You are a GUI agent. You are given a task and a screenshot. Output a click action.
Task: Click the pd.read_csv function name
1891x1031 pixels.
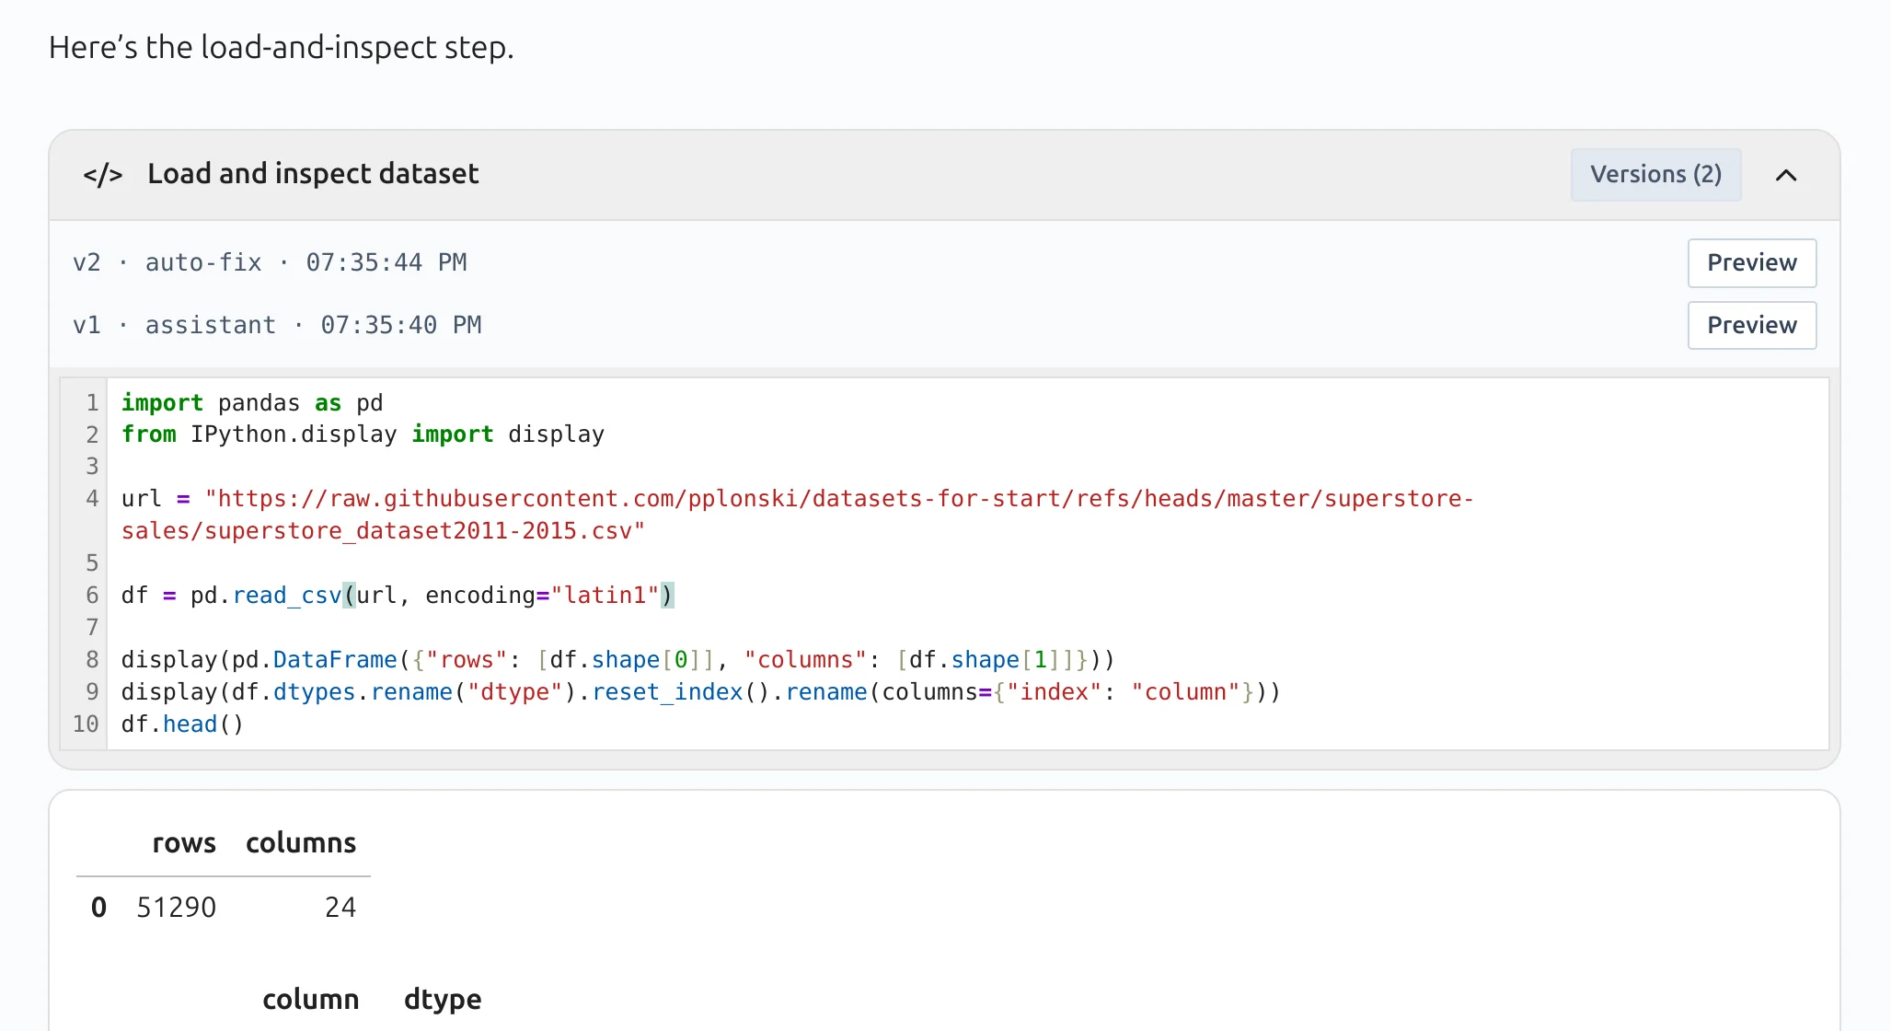point(286,595)
